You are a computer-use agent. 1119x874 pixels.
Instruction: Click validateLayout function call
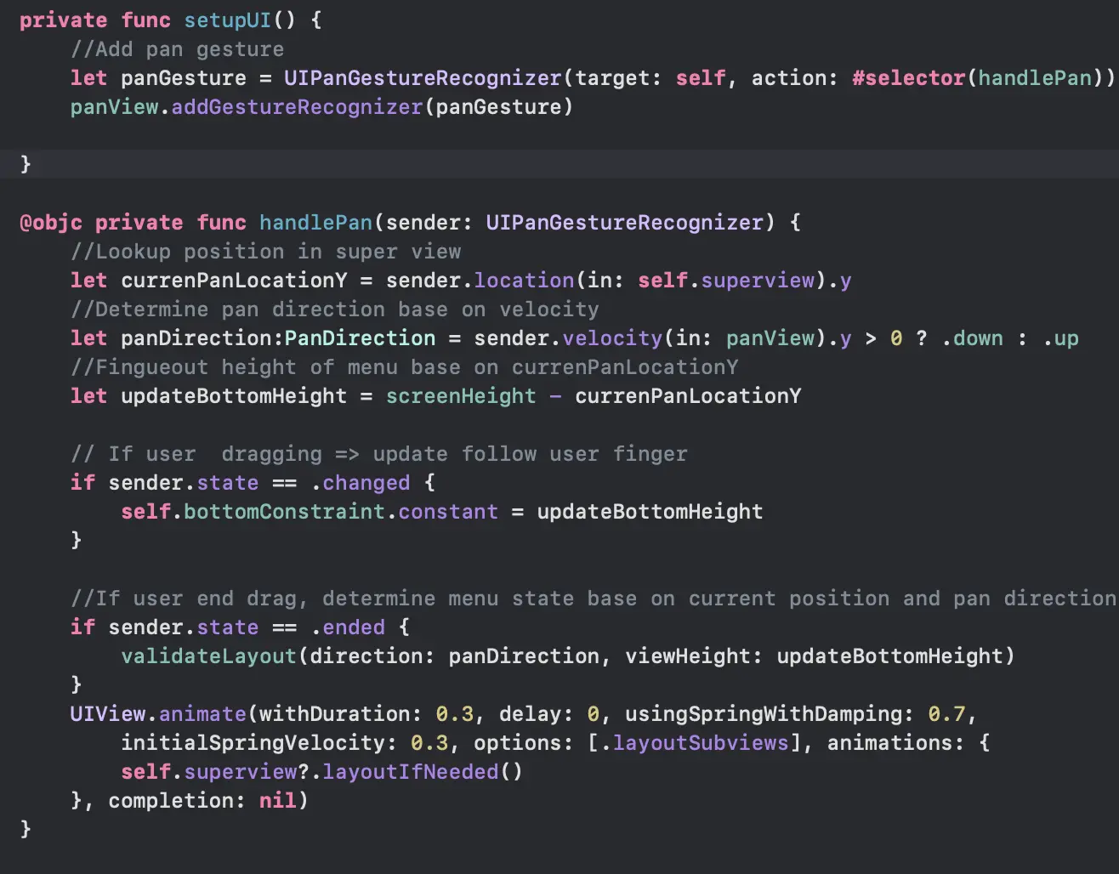tap(208, 656)
